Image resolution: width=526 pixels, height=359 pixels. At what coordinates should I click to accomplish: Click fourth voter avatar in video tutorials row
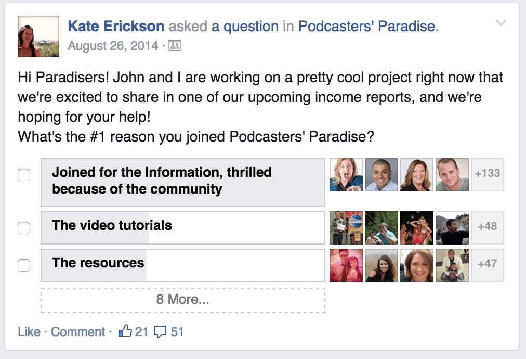click(452, 228)
